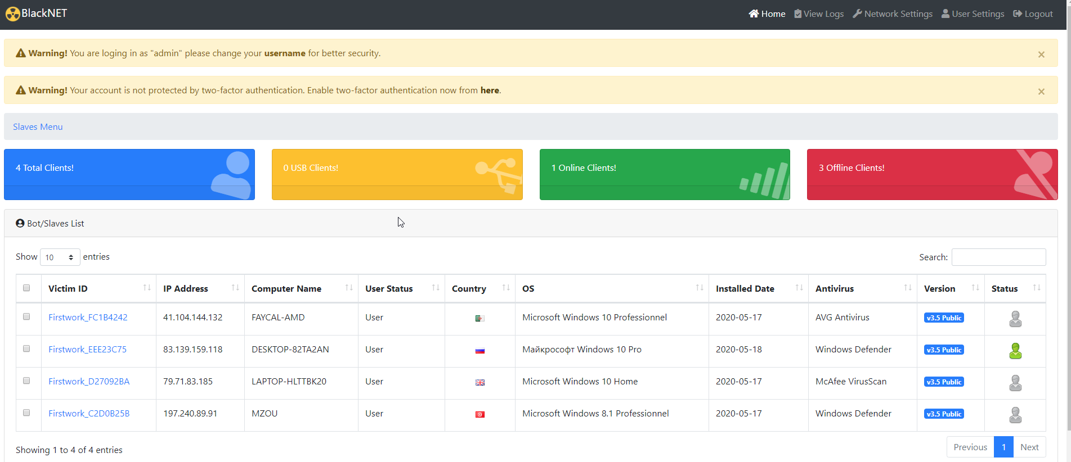The width and height of the screenshot is (1071, 462).
Task: Expand the Slaves Menu
Action: click(x=38, y=127)
